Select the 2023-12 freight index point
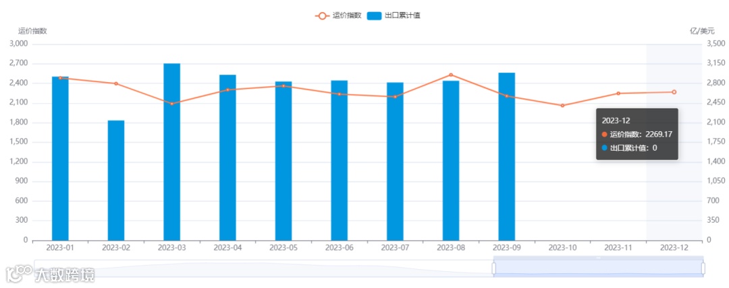The image size is (729, 288). click(674, 92)
